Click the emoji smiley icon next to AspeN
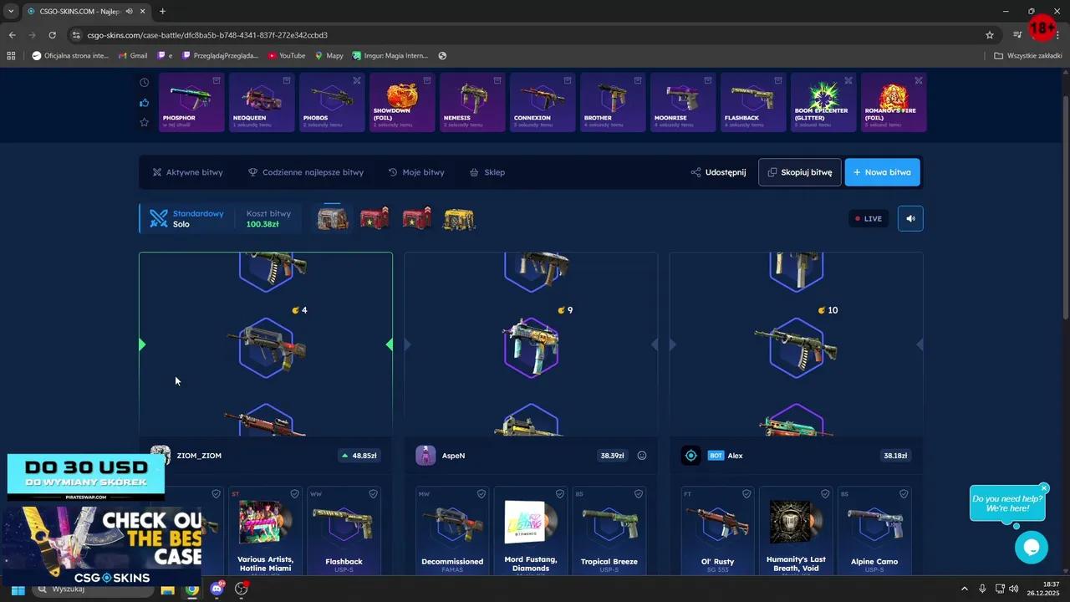The height and width of the screenshot is (602, 1070). [642, 456]
